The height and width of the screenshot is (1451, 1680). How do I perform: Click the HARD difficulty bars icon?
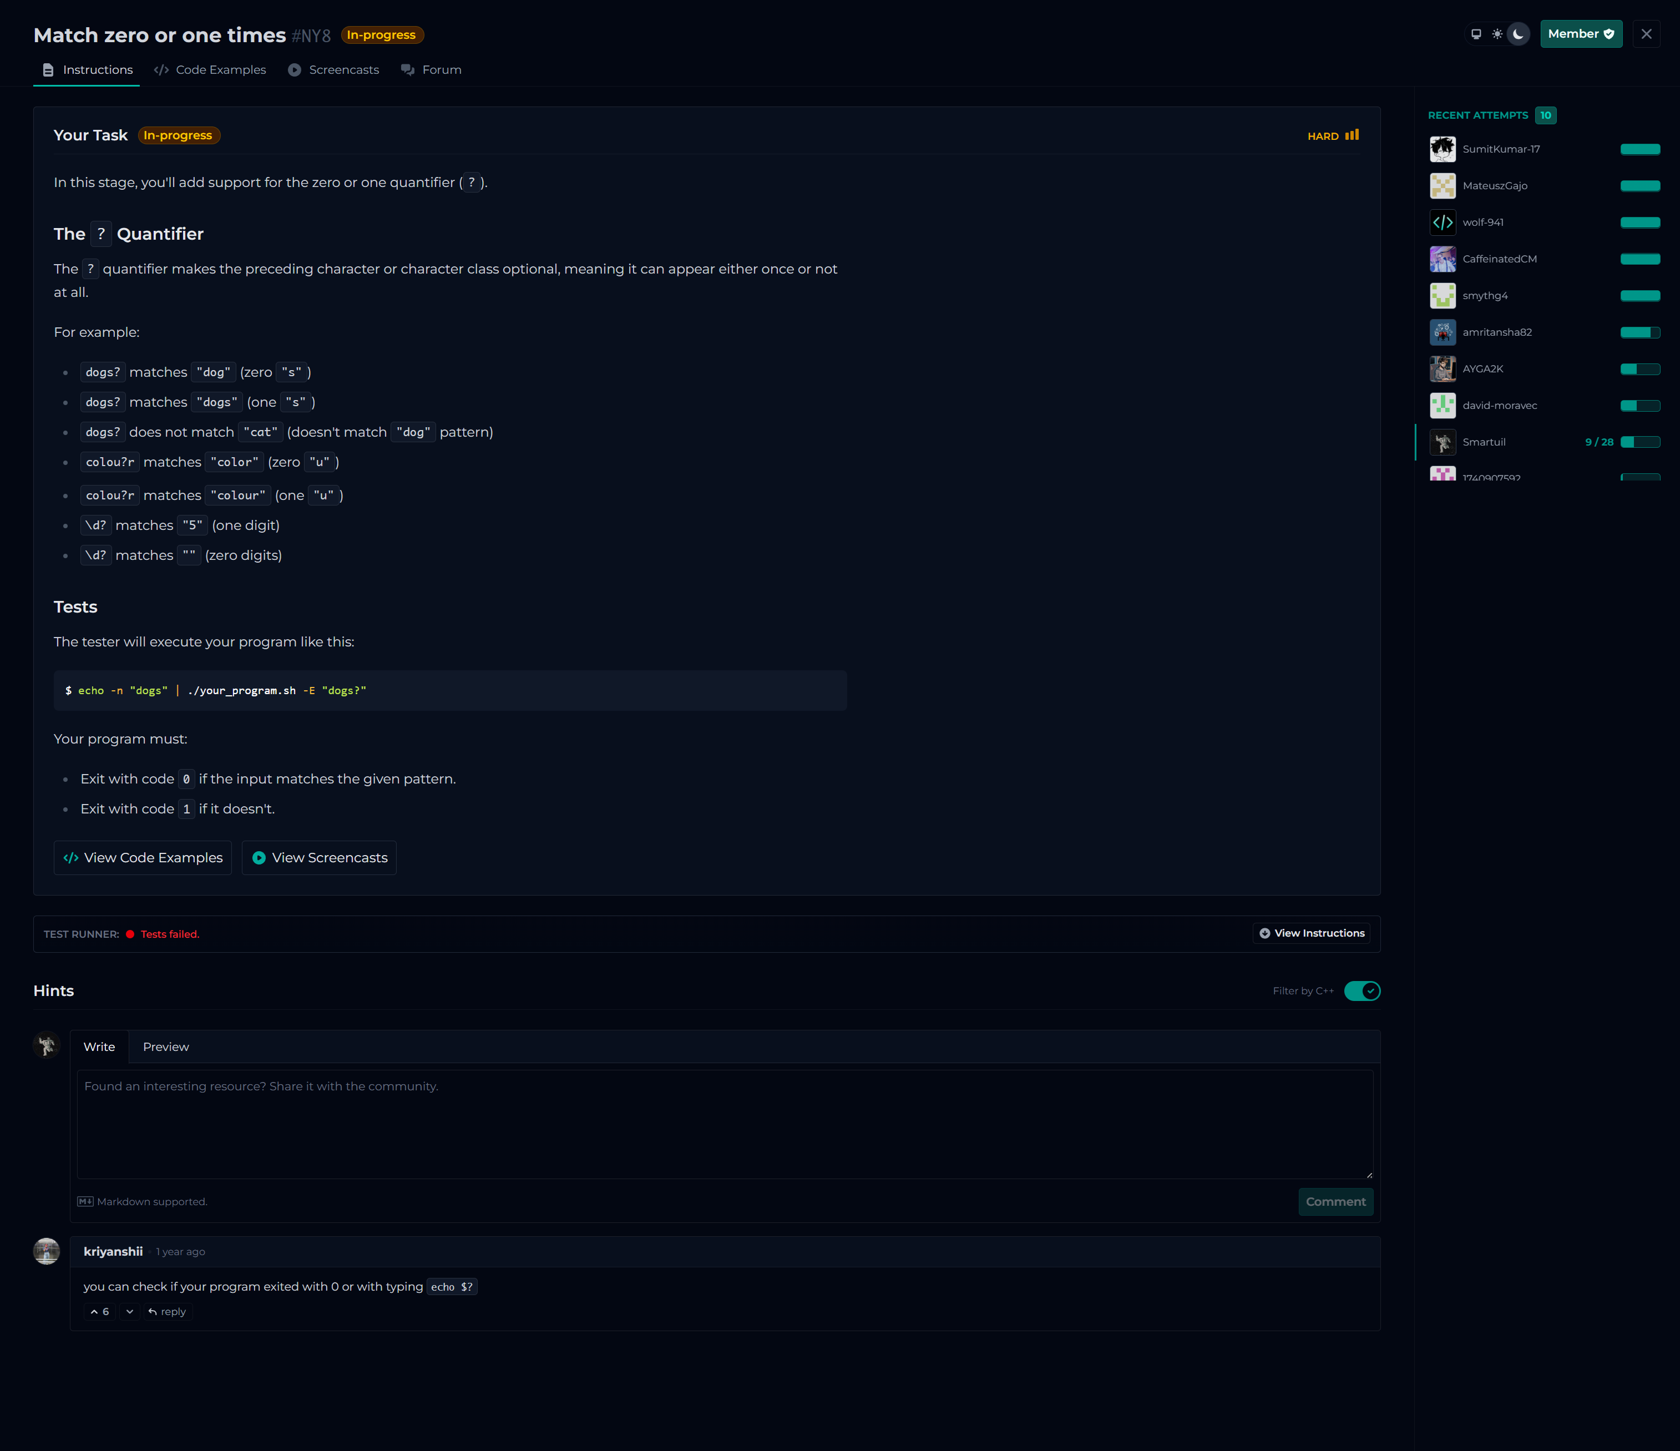click(x=1352, y=135)
